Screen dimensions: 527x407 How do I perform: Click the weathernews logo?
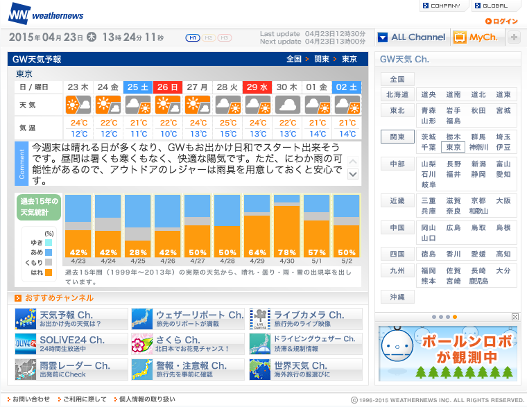click(x=46, y=14)
